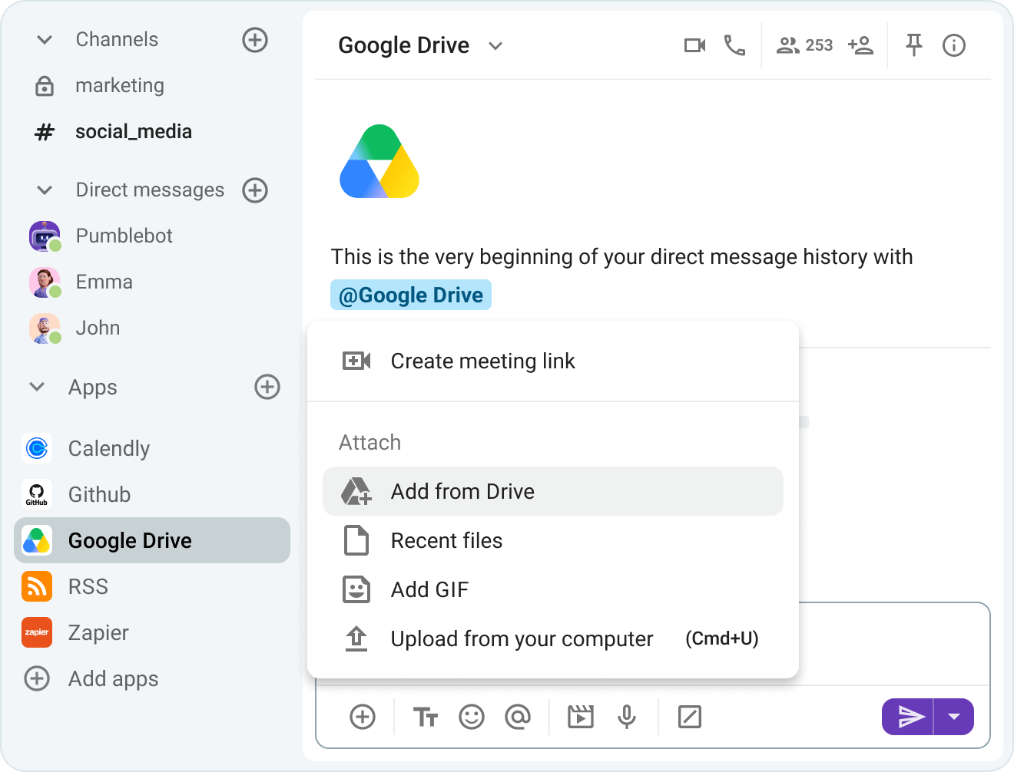Open conversation info icon

coord(954,46)
